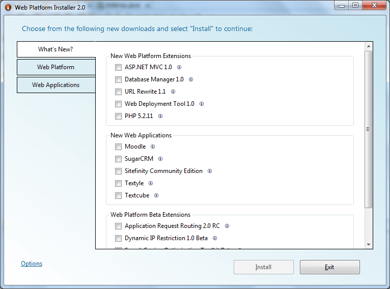Open info icon beside URL Rewrite 1.1
The image size is (390, 289).
coord(173,92)
